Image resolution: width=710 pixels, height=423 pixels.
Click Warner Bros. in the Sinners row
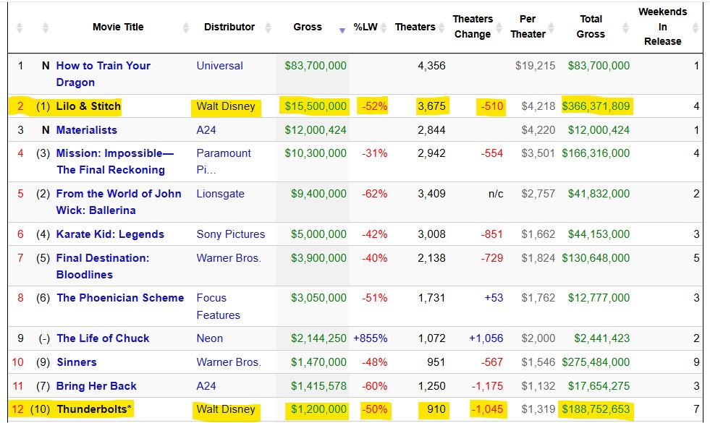(229, 362)
